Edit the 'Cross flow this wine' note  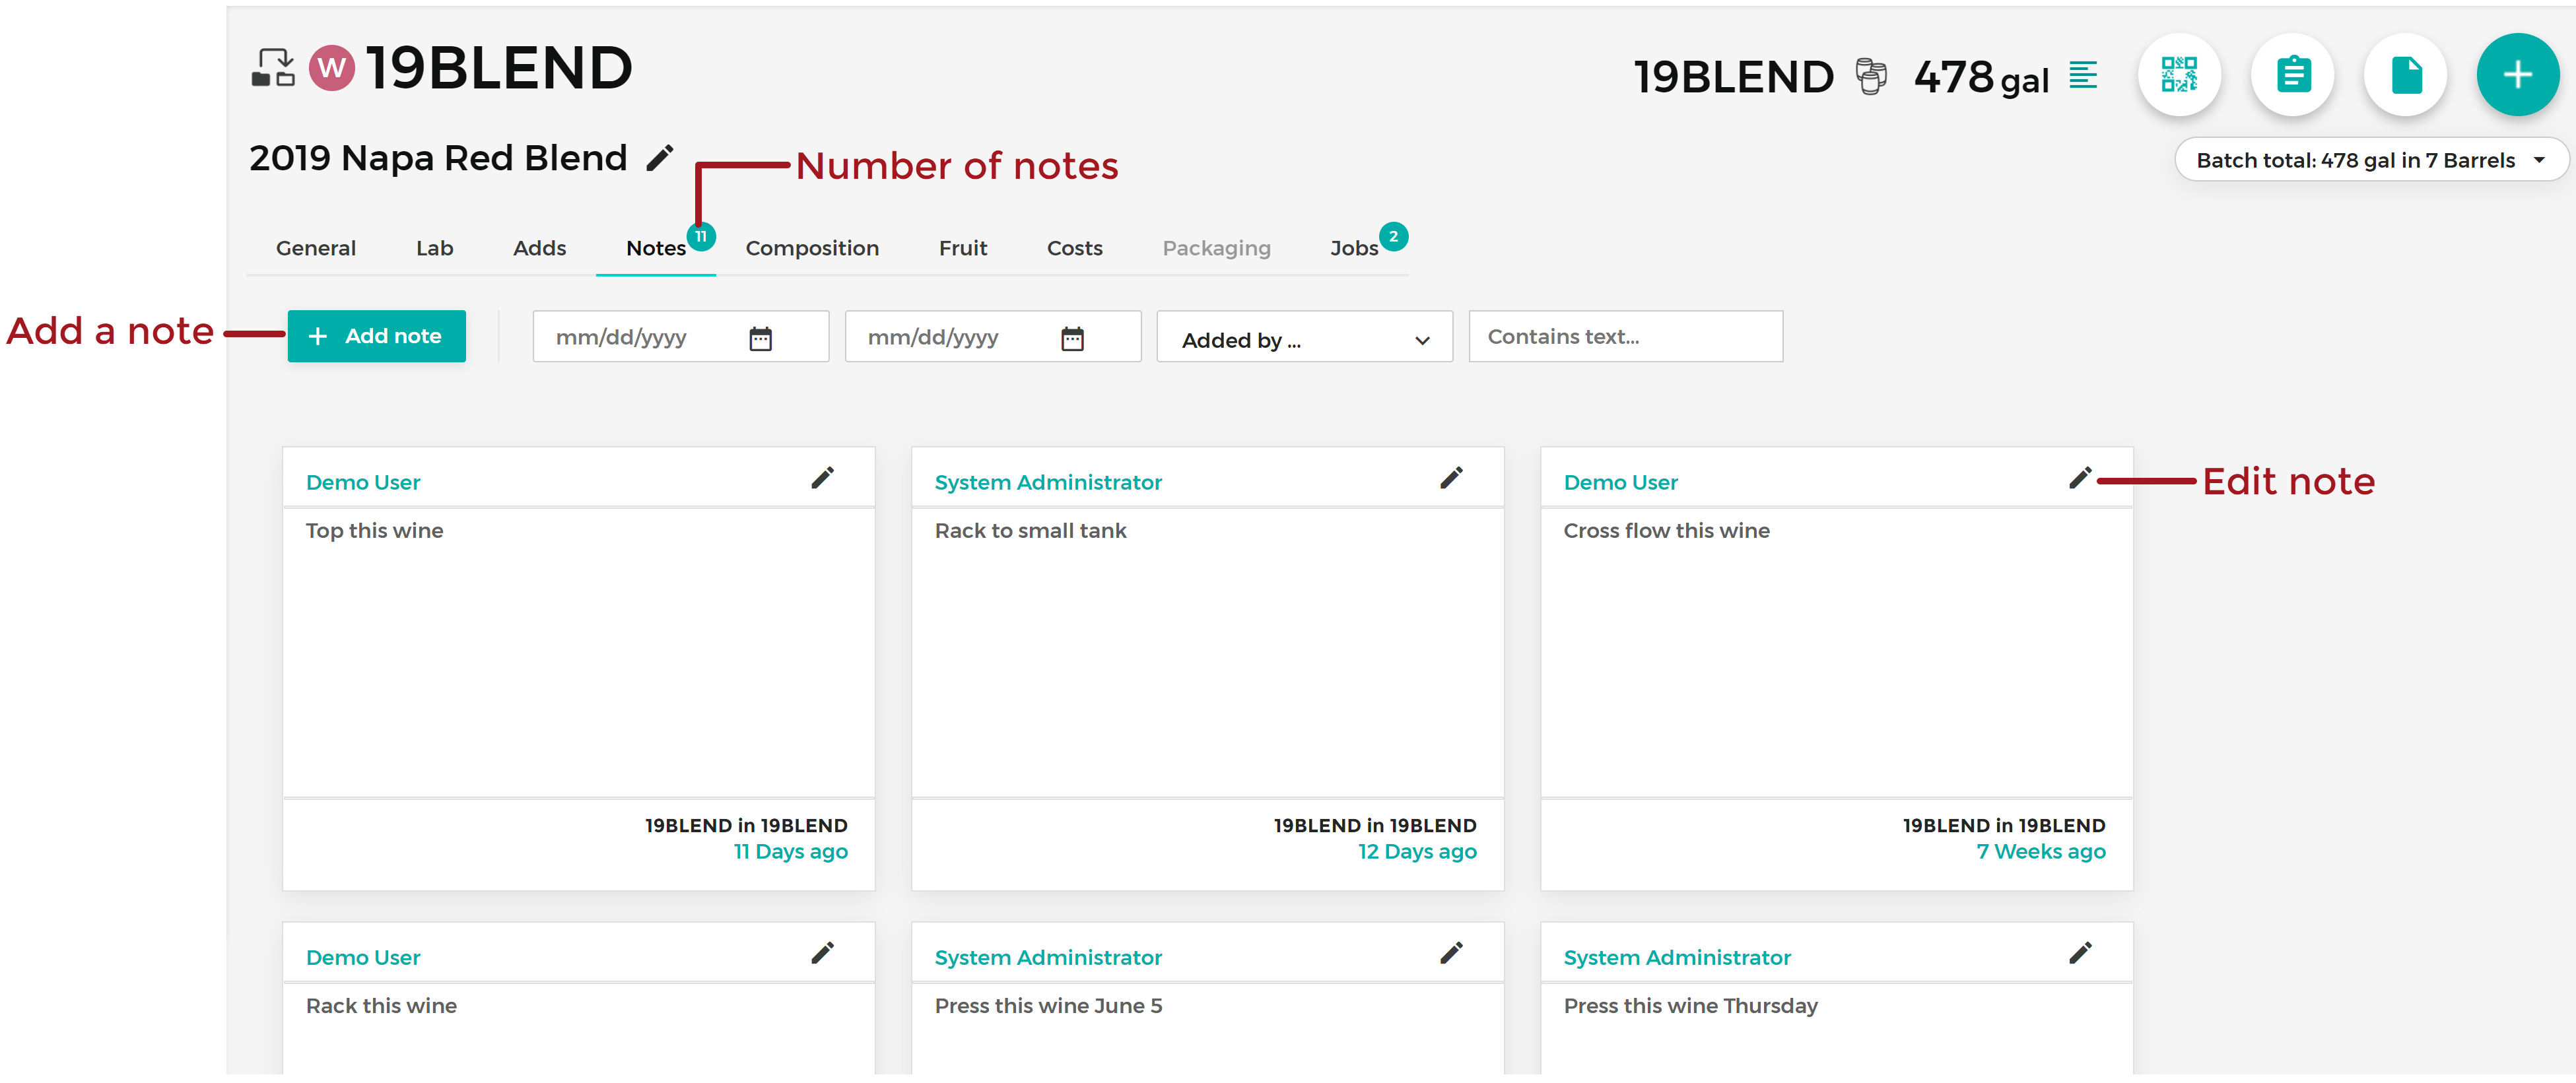[x=2080, y=478]
